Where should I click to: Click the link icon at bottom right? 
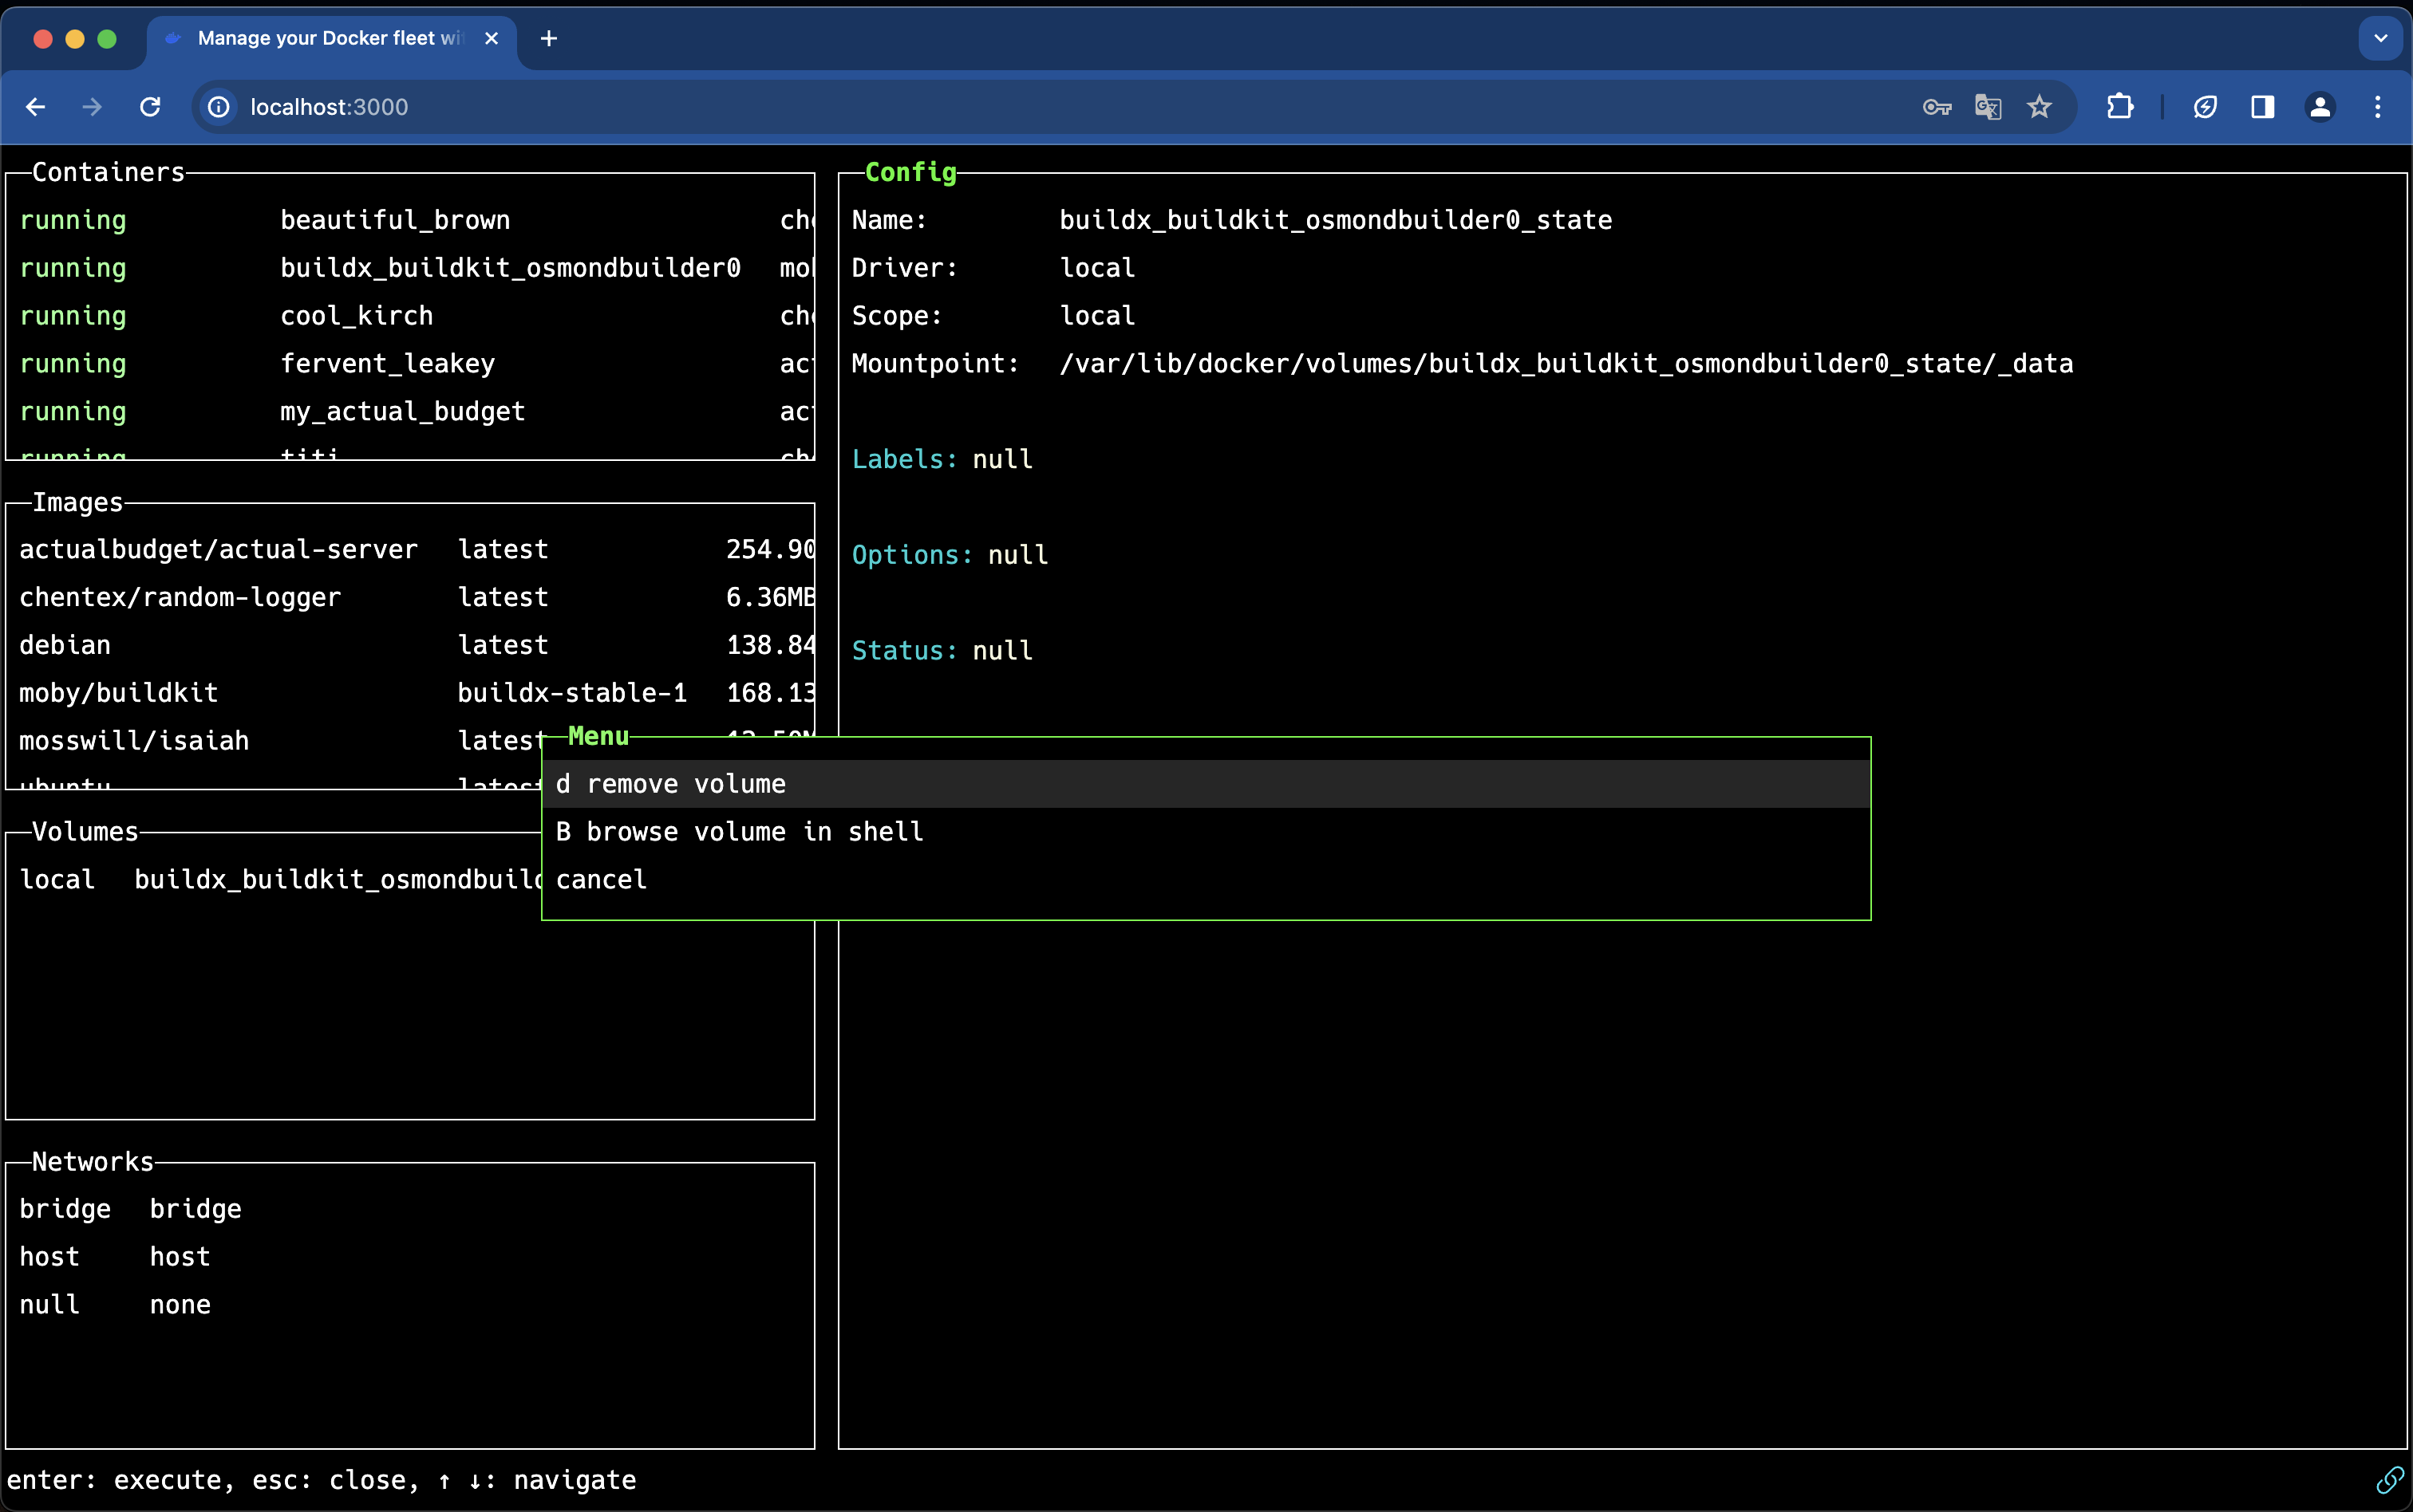coord(2389,1479)
